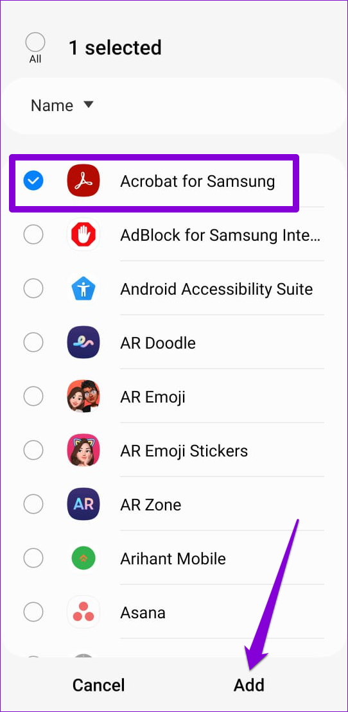
Task: Tap the AR Doodle app icon
Action: [83, 342]
